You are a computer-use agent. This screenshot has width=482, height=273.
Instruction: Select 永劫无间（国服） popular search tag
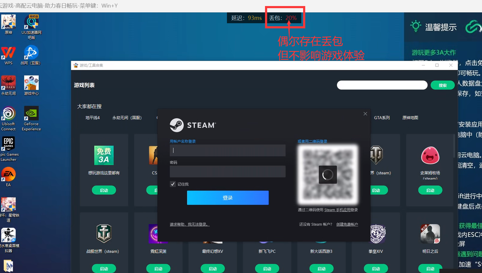click(127, 118)
